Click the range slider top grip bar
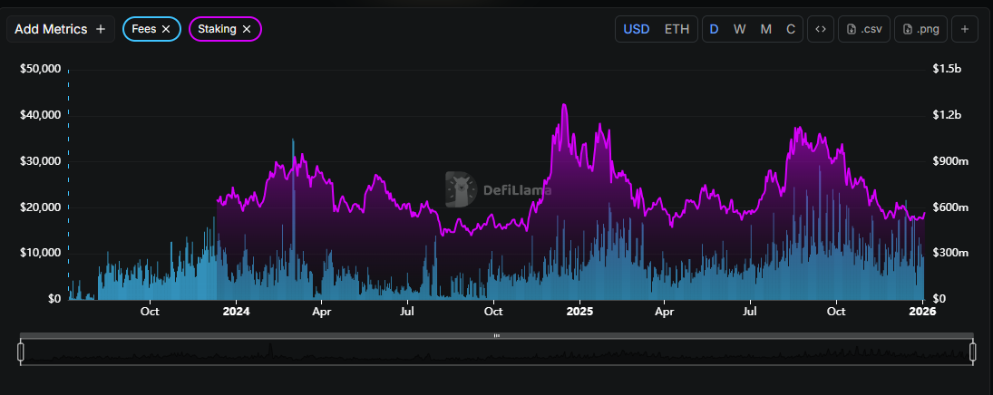 click(497, 335)
